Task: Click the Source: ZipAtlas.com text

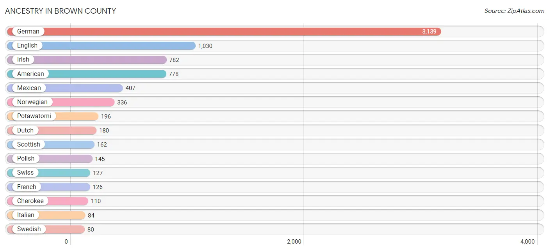Action: pos(514,11)
